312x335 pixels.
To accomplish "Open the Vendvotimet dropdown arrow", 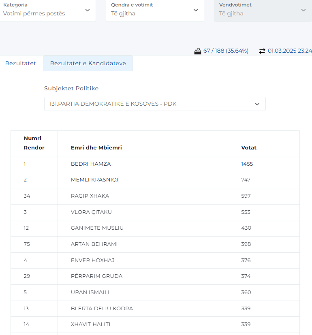I will click(x=303, y=10).
